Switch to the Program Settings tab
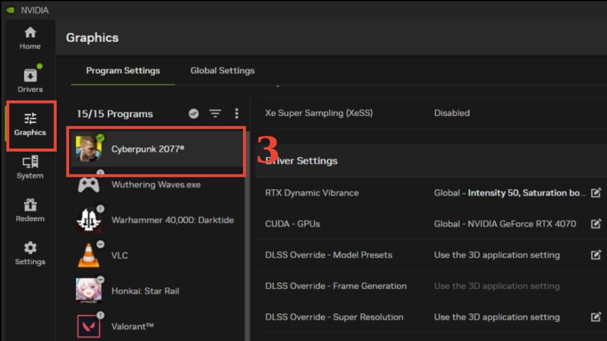This screenshot has width=607, height=341. click(x=123, y=71)
